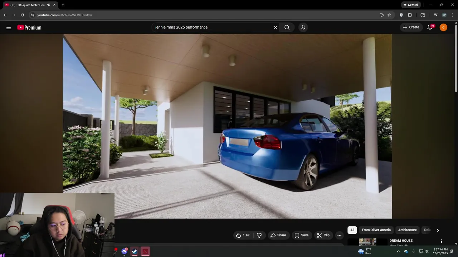
Task: Open Chrome extensions puzzle icon
Action: (410, 15)
